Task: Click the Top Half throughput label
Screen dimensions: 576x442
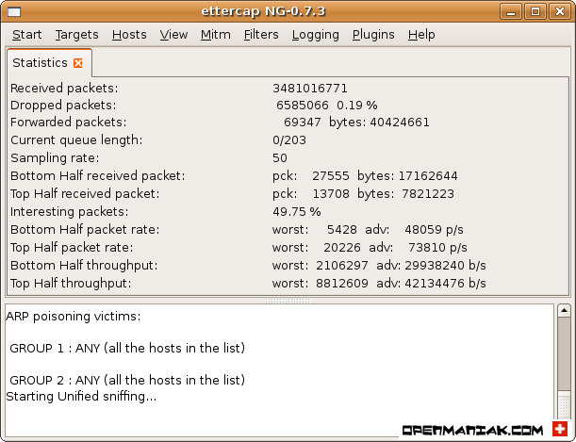Action: (x=71, y=284)
